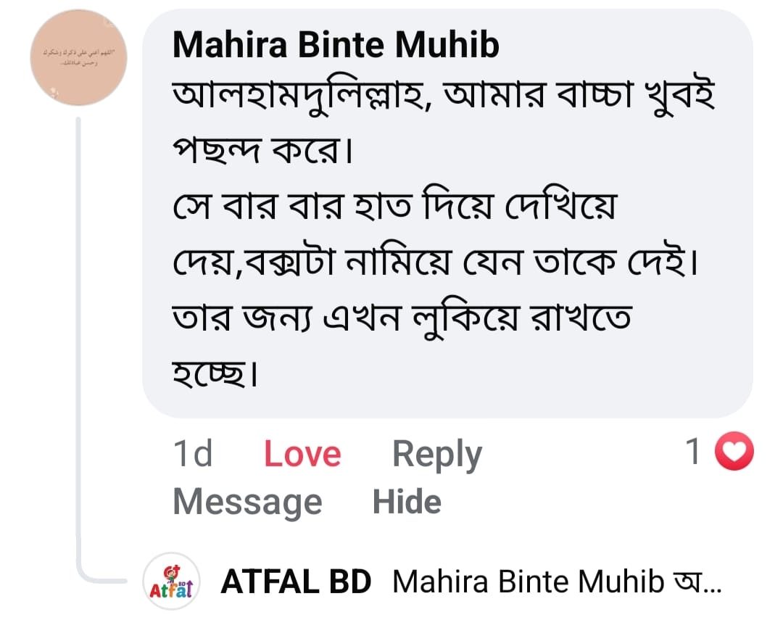Click the 1d comment timestamp
This screenshot has height=620, width=783.
point(193,455)
